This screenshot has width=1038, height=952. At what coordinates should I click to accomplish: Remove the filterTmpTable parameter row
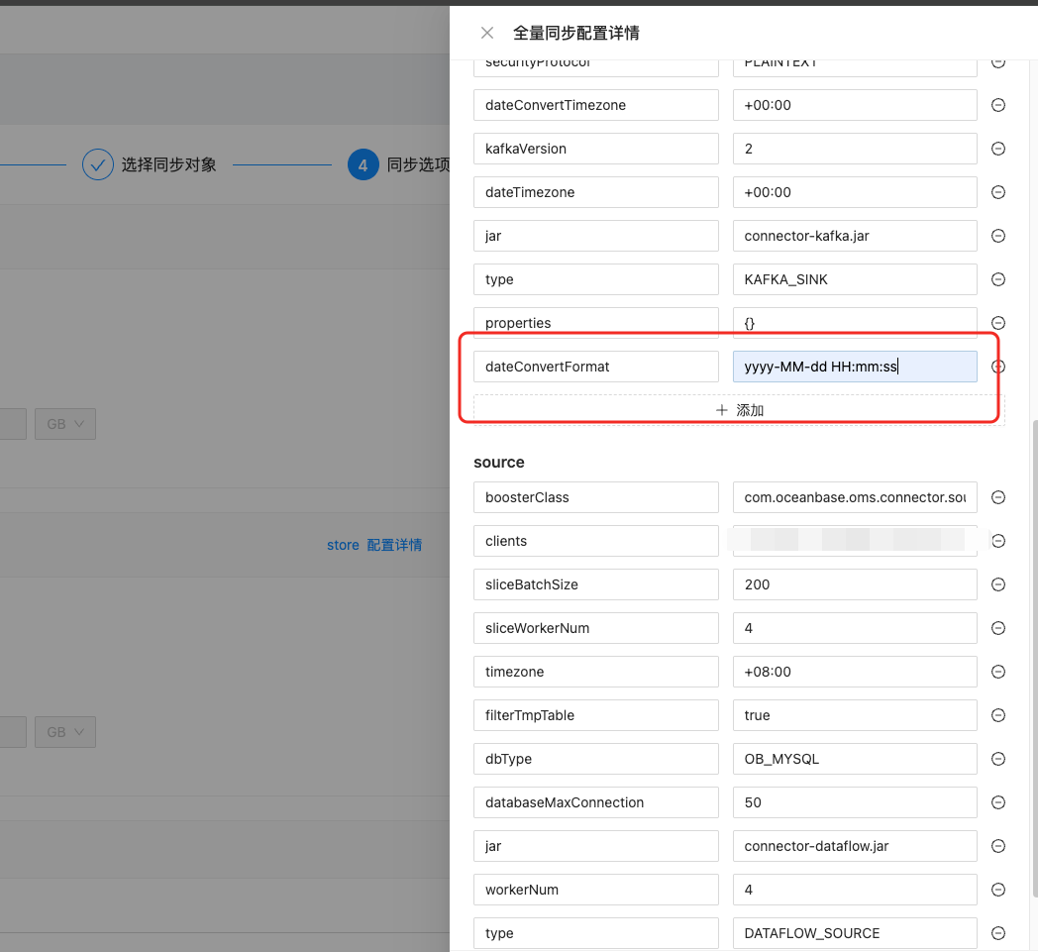pyautogui.click(x=998, y=715)
